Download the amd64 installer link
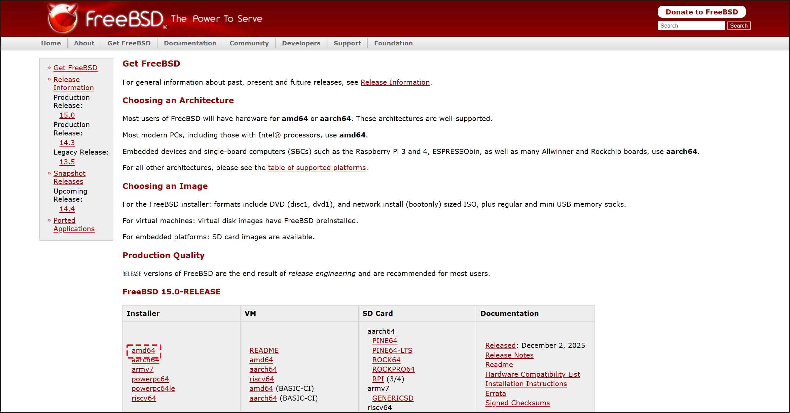 tap(143, 350)
